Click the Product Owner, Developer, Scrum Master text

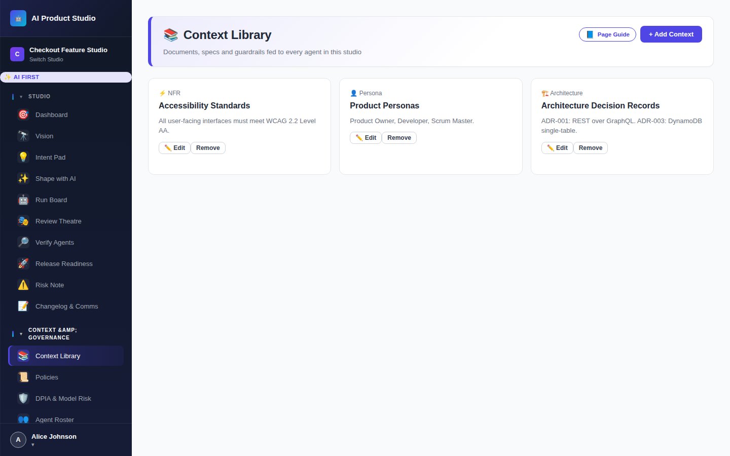412,121
